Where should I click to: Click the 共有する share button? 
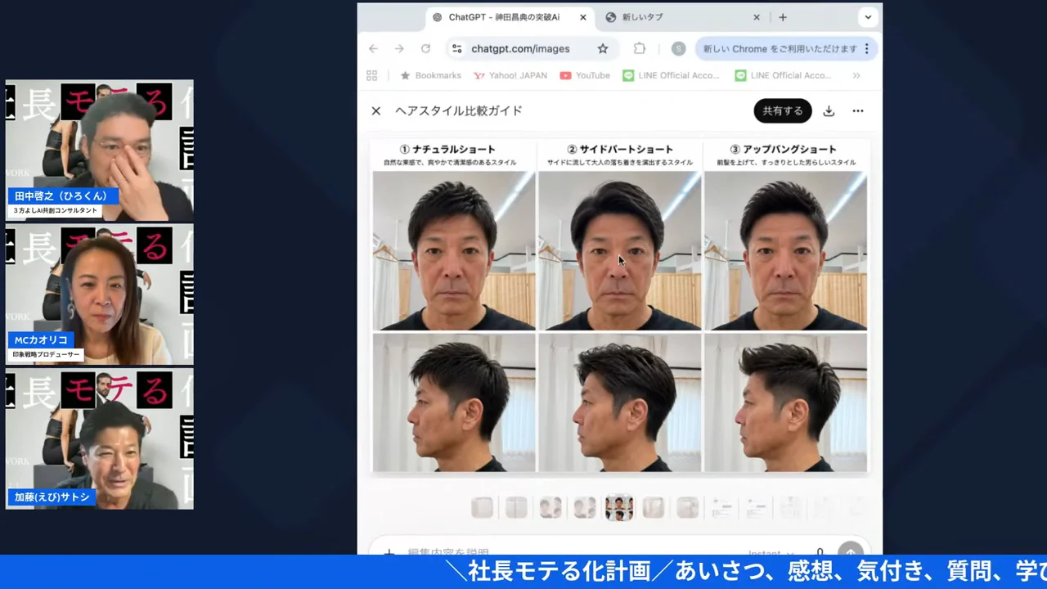783,111
